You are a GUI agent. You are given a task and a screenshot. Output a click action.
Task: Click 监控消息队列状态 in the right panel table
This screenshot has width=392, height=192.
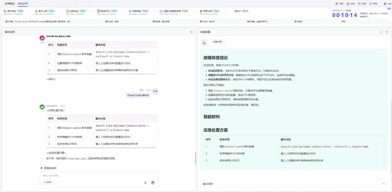coord(230,160)
